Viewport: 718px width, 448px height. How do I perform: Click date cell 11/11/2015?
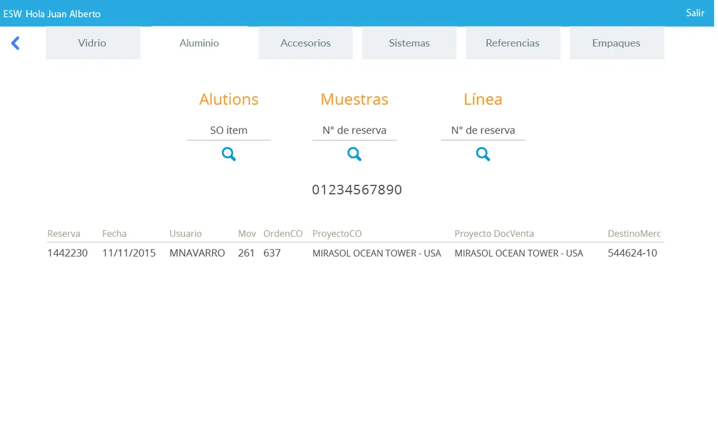[x=129, y=253]
